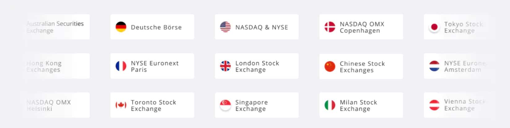Select the NASDAQ & NYSE label

coord(262,27)
